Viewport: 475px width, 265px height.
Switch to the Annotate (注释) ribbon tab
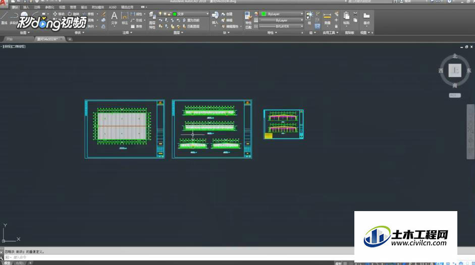click(x=37, y=7)
